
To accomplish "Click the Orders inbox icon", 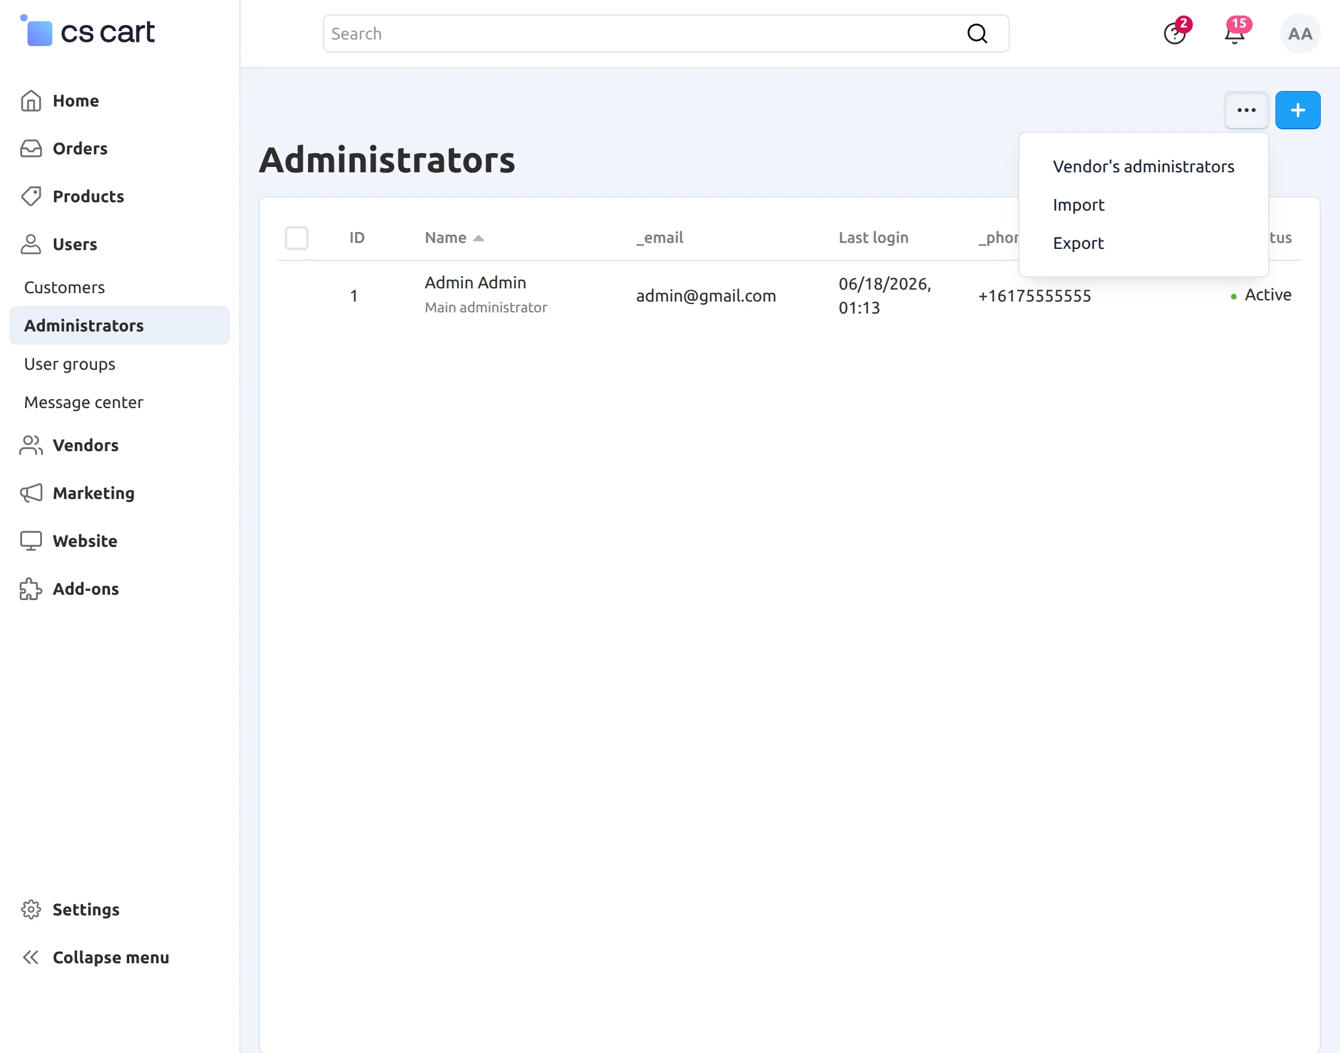I will click(31, 148).
